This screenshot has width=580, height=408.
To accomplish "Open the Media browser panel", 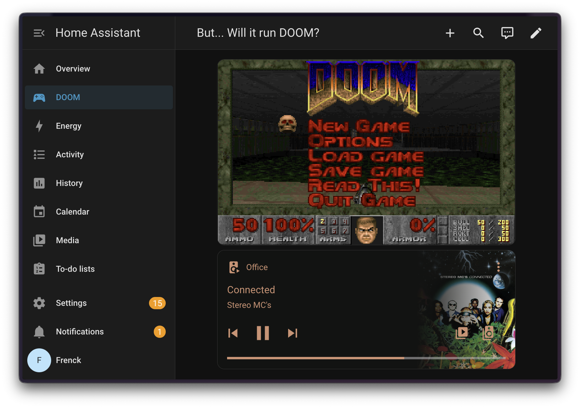I will pos(99,240).
